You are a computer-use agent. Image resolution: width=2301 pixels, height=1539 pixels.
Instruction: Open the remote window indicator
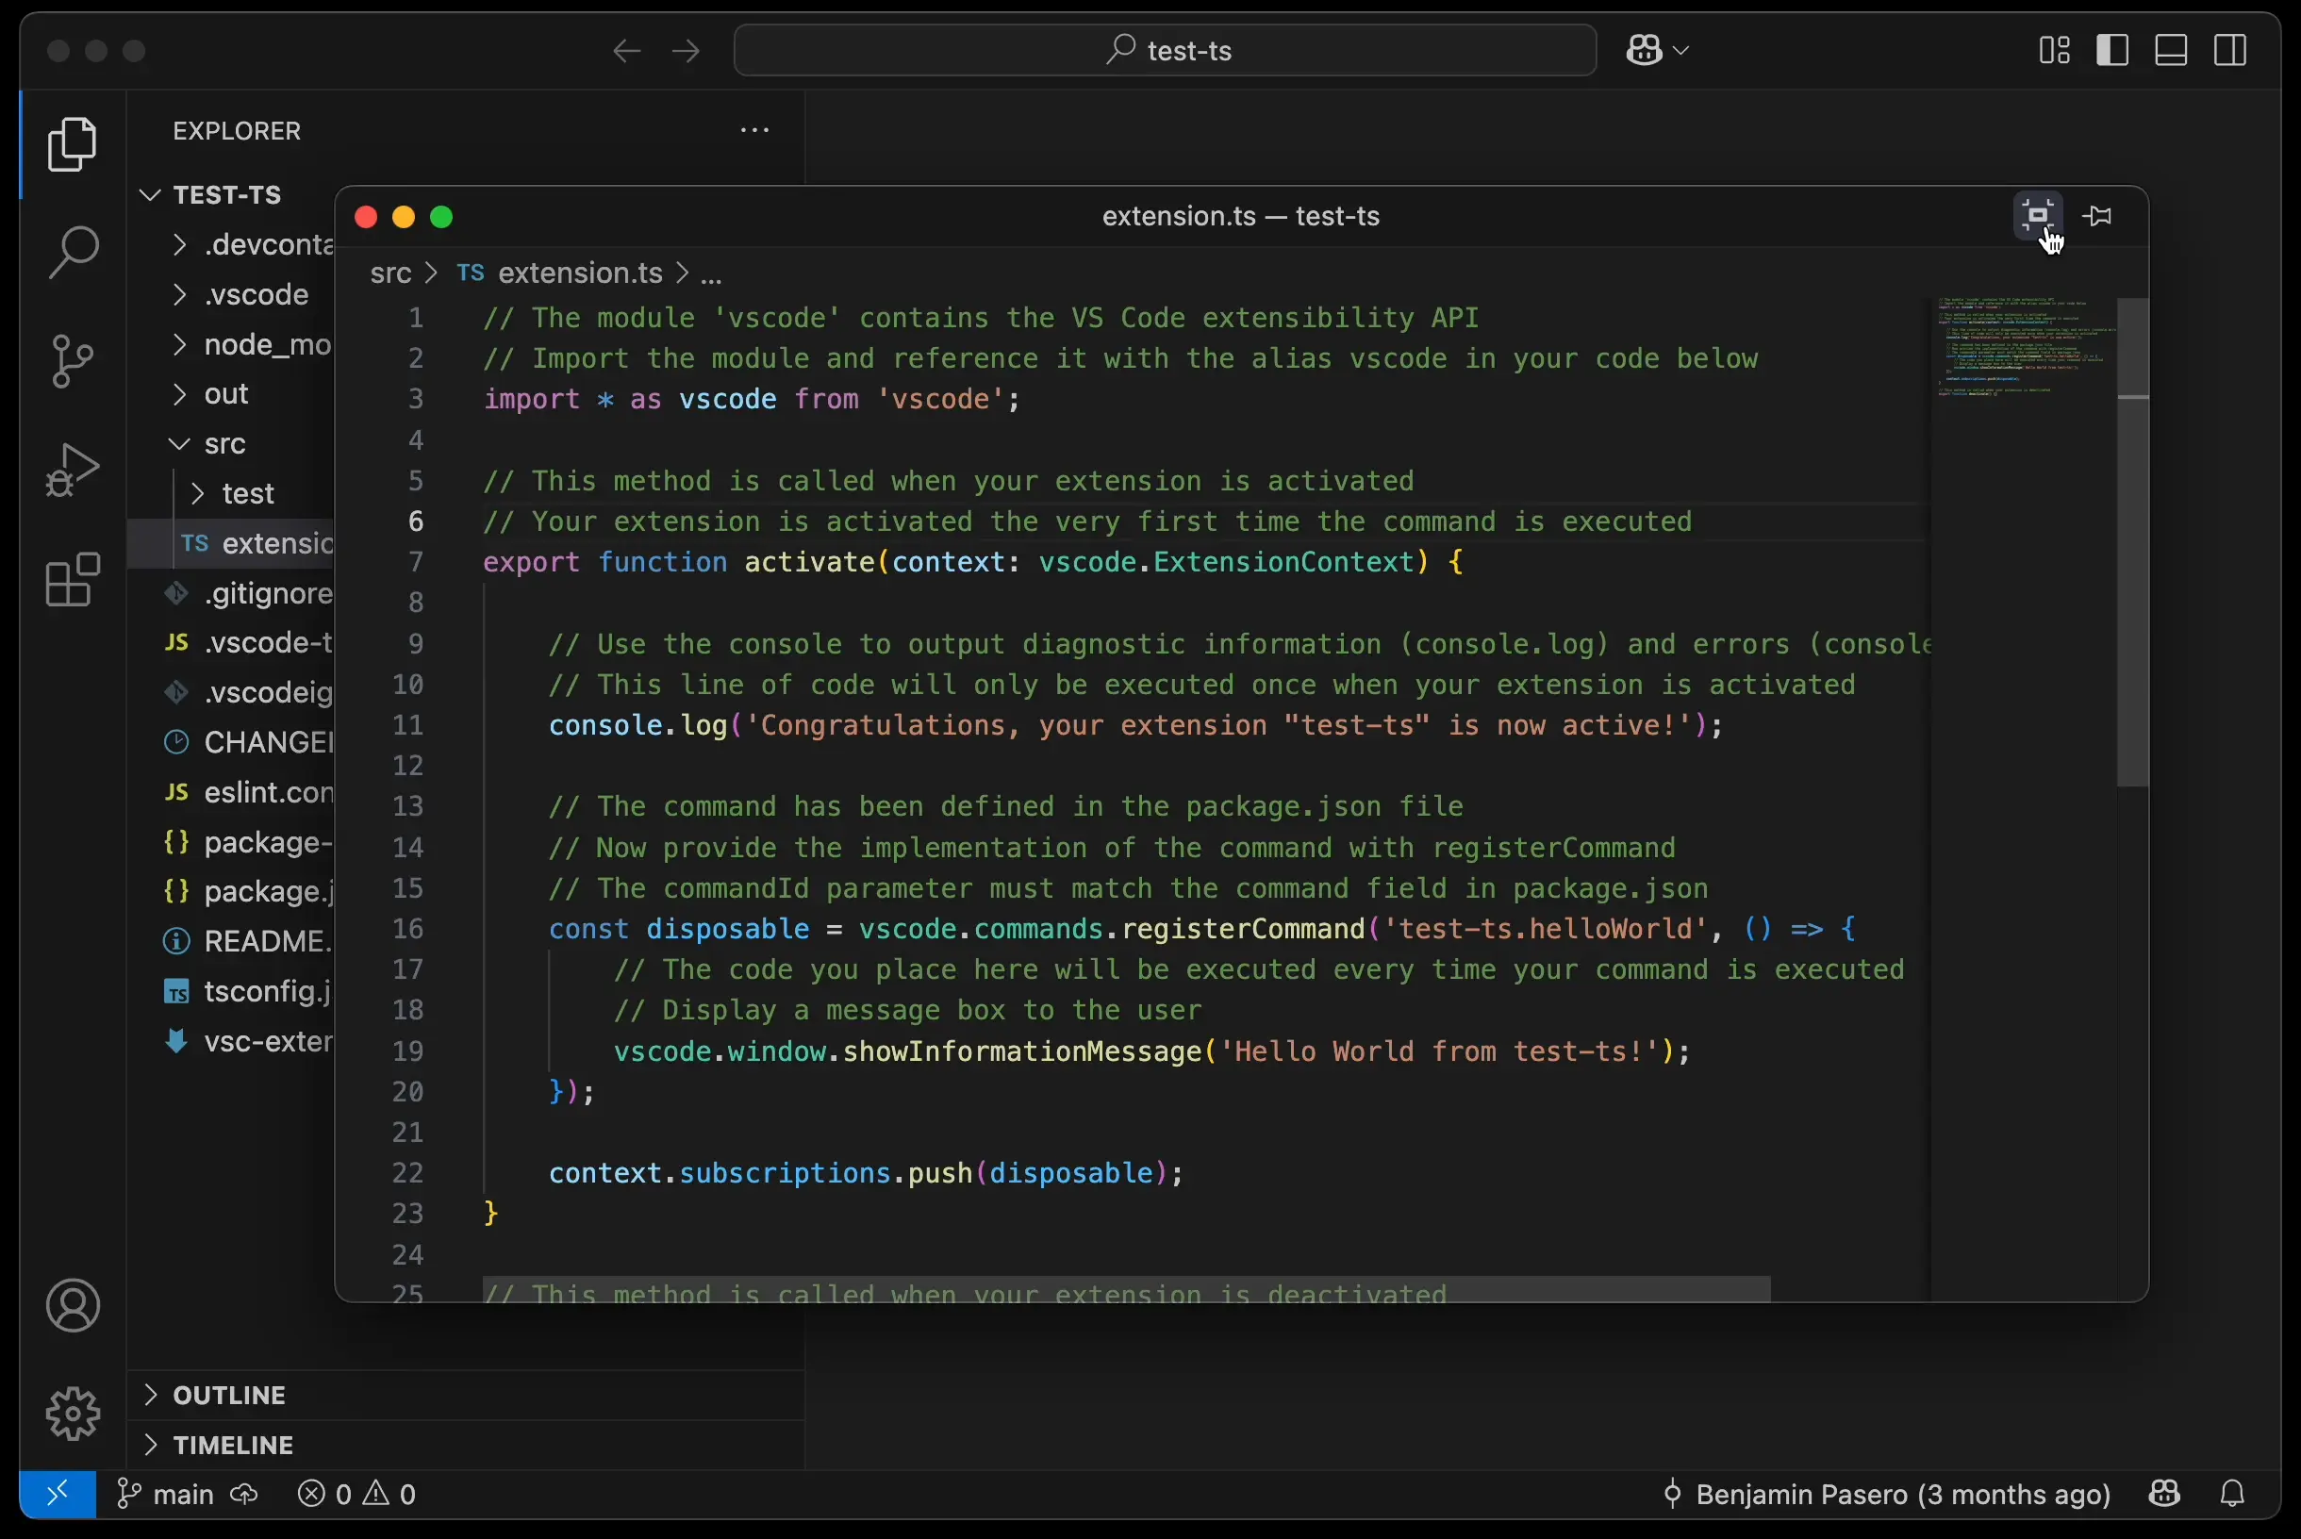point(58,1494)
